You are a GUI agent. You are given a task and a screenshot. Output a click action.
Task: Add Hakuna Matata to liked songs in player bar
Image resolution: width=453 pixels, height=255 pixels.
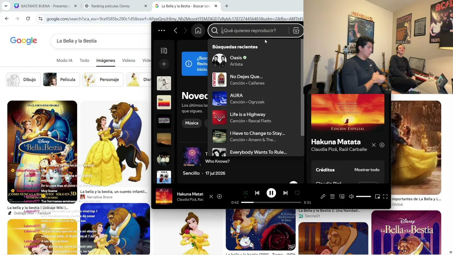tap(219, 197)
